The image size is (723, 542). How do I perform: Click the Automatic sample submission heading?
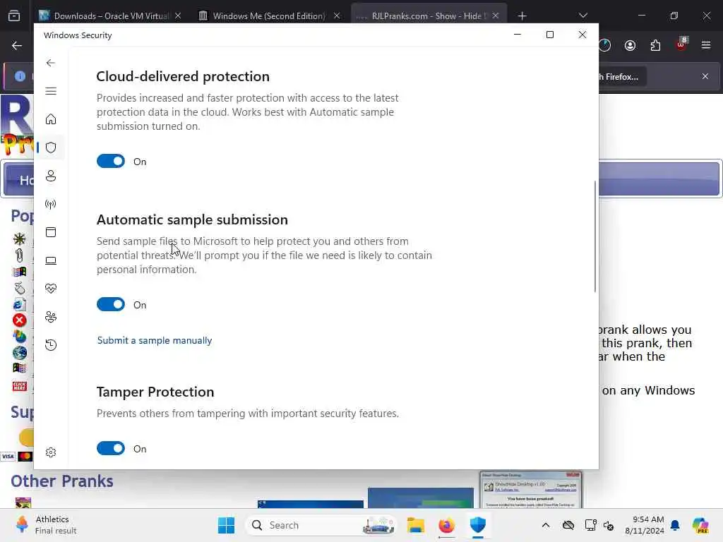192,219
